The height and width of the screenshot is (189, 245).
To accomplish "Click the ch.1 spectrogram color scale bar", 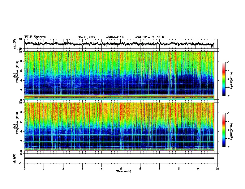I will click(x=224, y=79).
